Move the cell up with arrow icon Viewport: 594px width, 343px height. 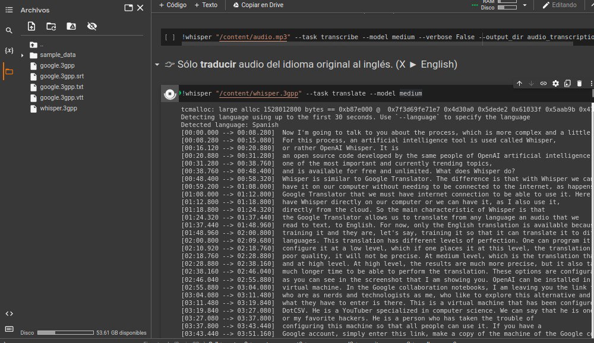519,83
